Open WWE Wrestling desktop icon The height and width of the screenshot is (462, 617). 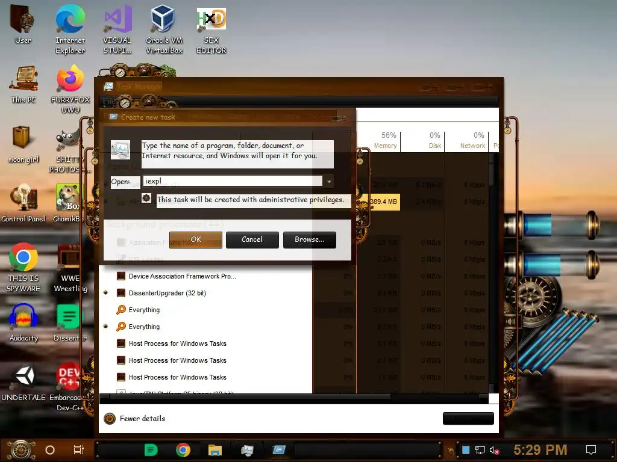pos(70,268)
